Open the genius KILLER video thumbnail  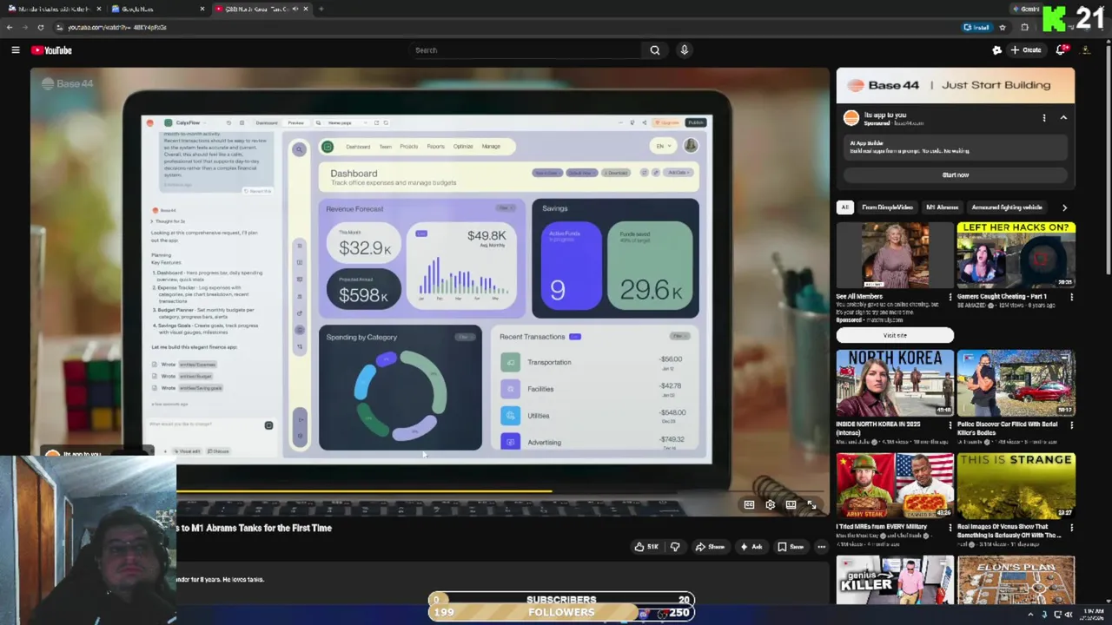coord(895,580)
